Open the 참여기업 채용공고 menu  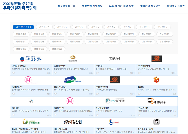click(x=150, y=6)
